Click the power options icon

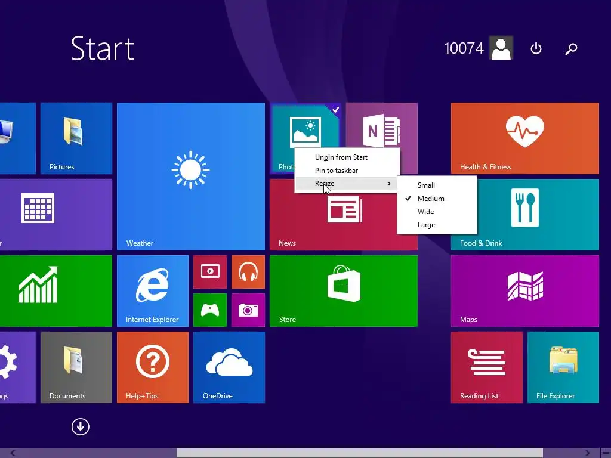coord(536,48)
